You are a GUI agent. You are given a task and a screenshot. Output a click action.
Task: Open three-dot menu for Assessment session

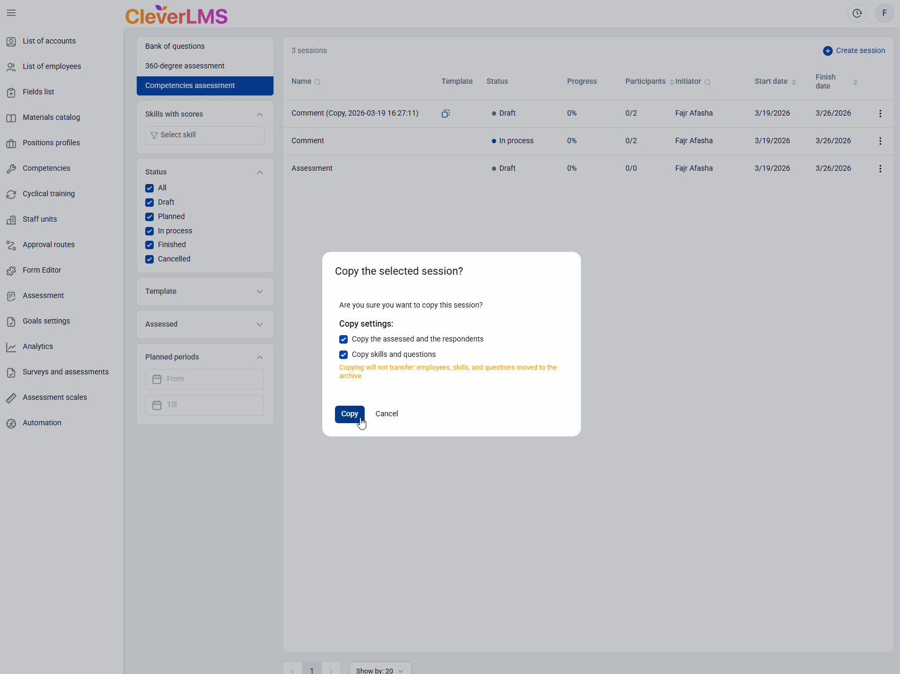pos(880,169)
